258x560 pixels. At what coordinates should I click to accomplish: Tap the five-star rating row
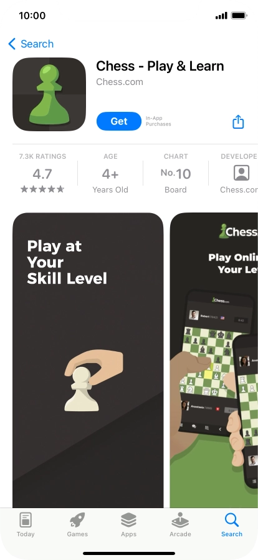click(x=42, y=189)
